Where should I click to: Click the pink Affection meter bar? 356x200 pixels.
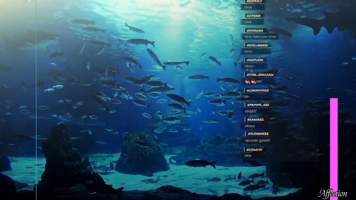pyautogui.click(x=334, y=149)
